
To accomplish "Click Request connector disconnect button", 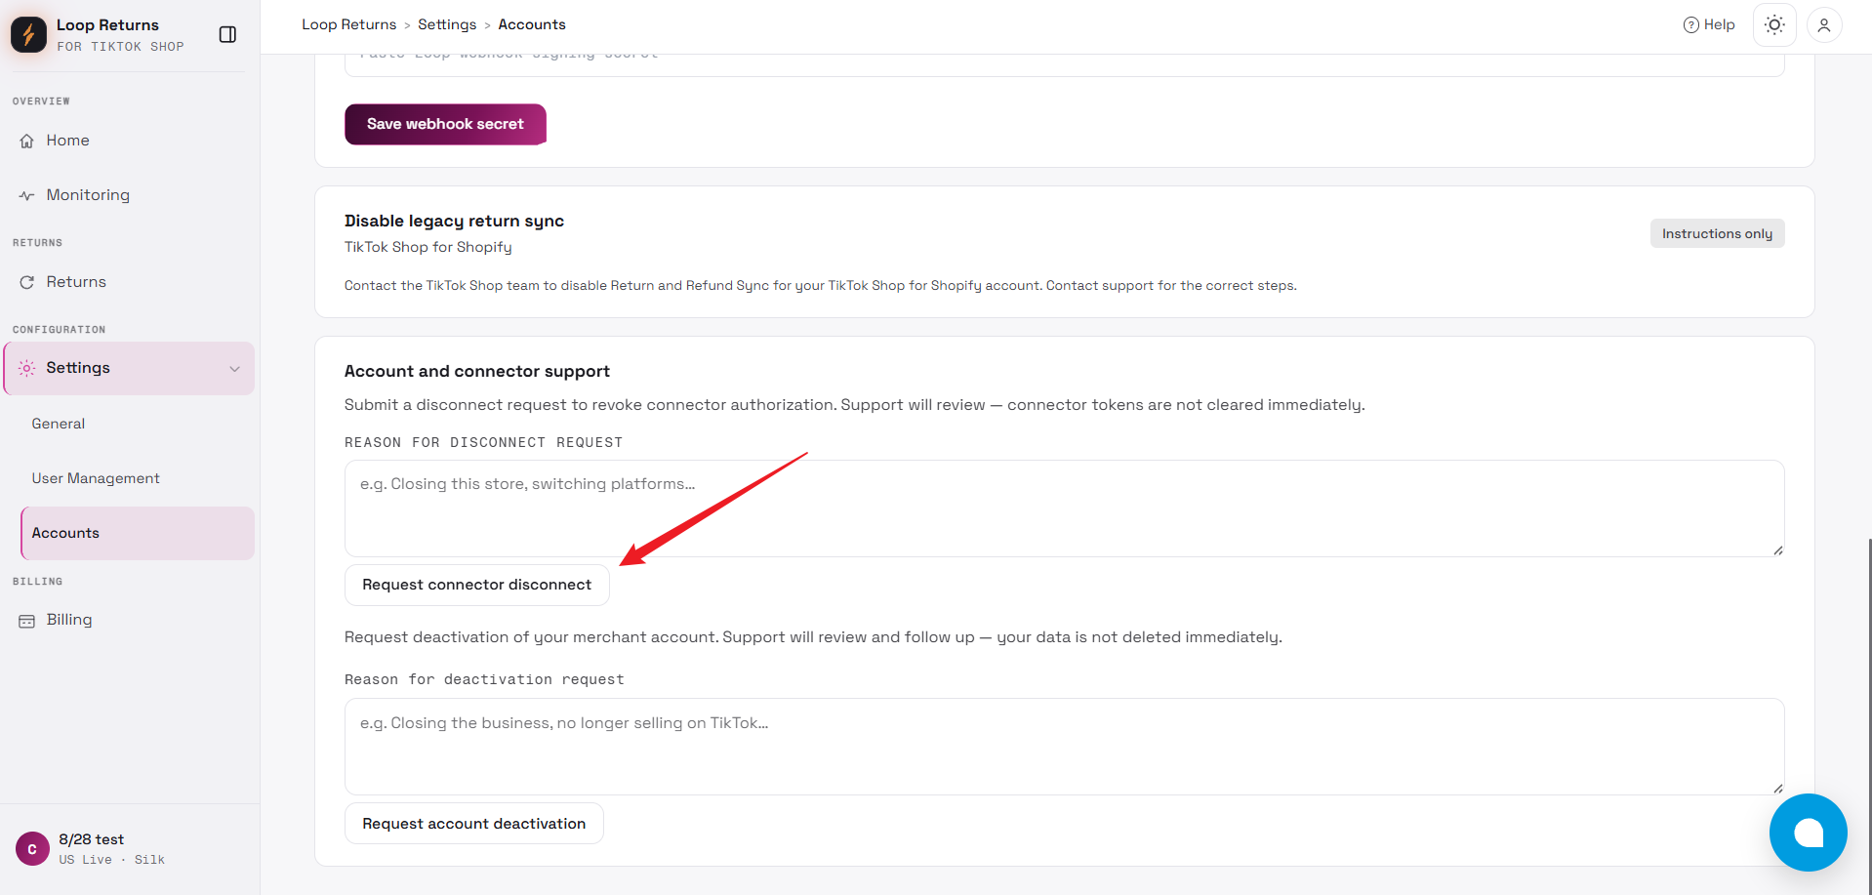I will coord(476,585).
